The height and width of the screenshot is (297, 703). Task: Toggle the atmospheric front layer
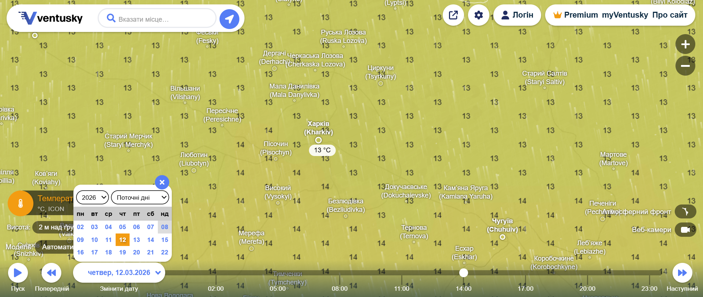(685, 211)
